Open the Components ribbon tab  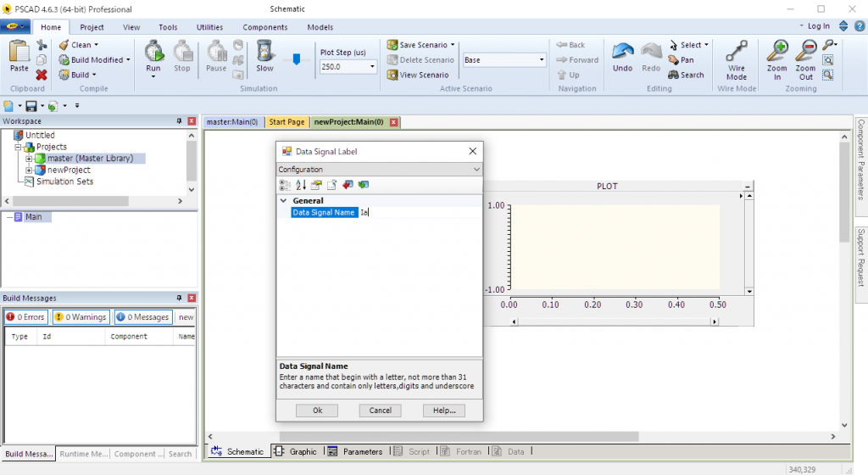[264, 27]
